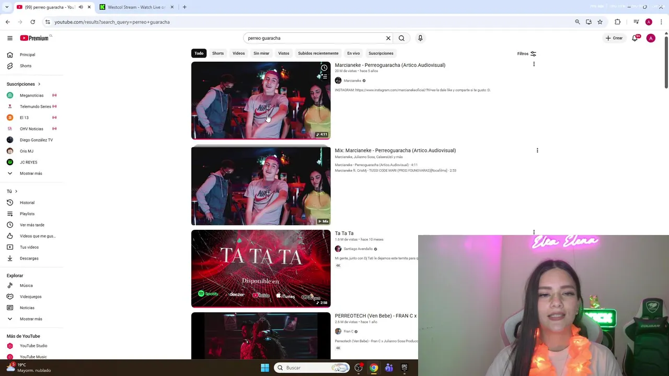Image resolution: width=669 pixels, height=376 pixels.
Task: Open the Santiago Avendaño channel link
Action: click(358, 249)
